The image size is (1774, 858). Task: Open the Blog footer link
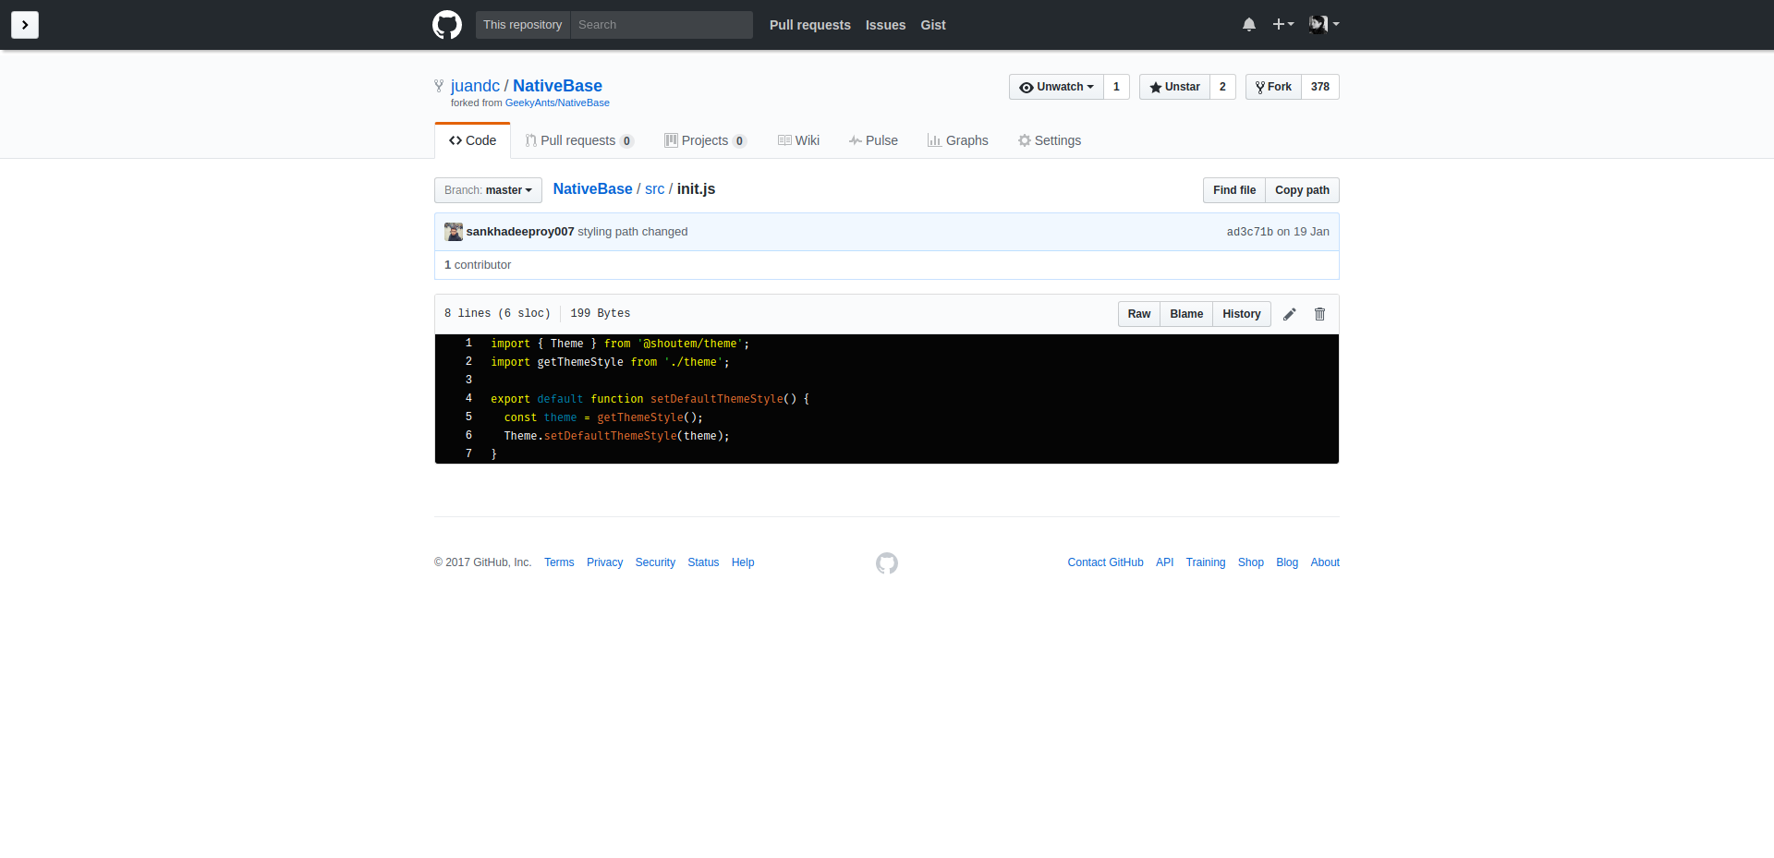click(1287, 562)
